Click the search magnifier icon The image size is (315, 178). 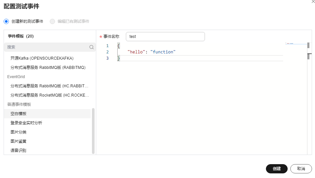92,47
